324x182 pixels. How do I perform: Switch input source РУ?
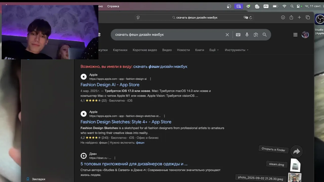click(266, 6)
